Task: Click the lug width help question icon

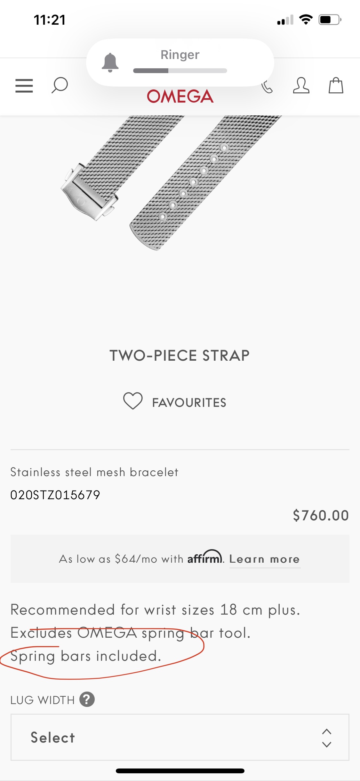Action: 87,699
